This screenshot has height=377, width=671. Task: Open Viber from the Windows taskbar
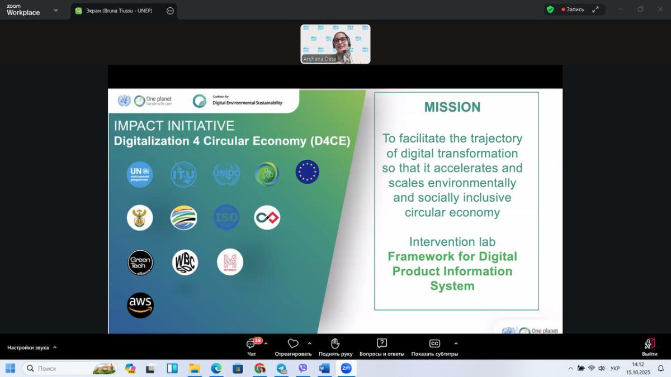(x=303, y=368)
